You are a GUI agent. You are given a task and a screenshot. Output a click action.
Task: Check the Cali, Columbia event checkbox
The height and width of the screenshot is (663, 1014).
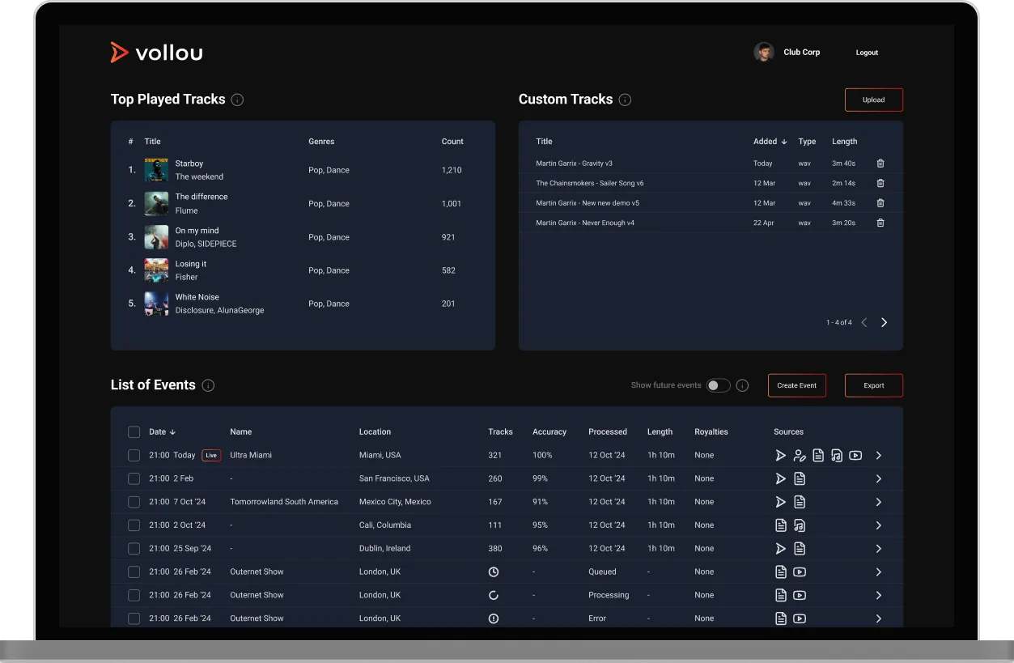[x=134, y=525]
